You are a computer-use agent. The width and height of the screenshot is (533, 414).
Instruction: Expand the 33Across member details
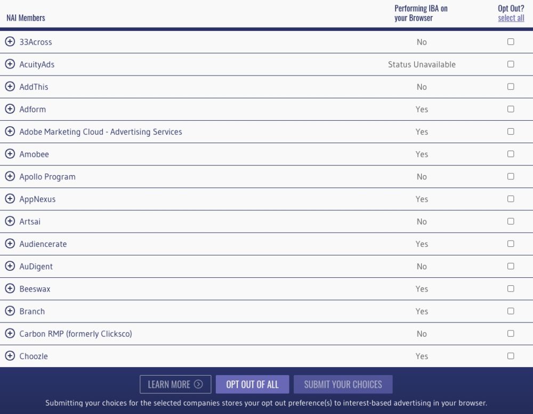tap(10, 42)
